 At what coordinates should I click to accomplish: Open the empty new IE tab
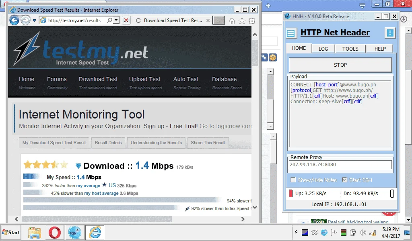point(218,20)
